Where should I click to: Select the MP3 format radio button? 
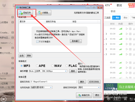[22, 66]
